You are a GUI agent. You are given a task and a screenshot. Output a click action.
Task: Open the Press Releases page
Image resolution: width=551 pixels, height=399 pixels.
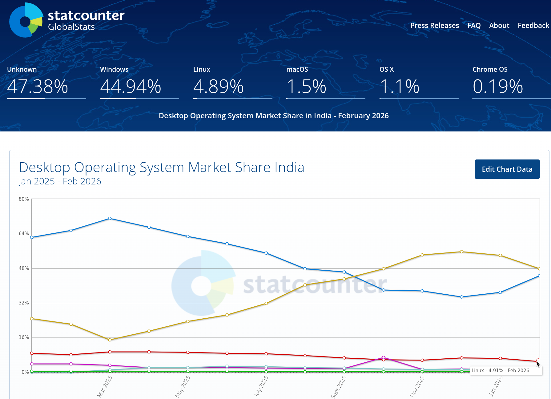point(435,26)
